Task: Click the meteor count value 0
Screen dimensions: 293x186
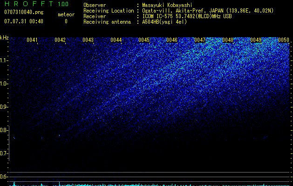Action: pos(66,21)
